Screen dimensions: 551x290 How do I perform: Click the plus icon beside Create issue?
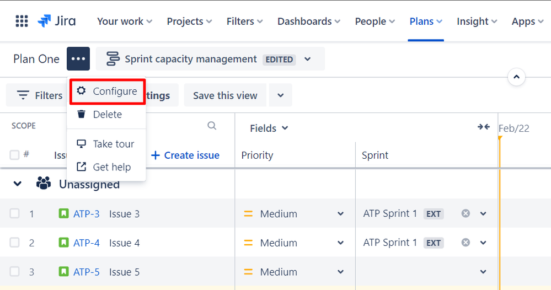point(156,155)
